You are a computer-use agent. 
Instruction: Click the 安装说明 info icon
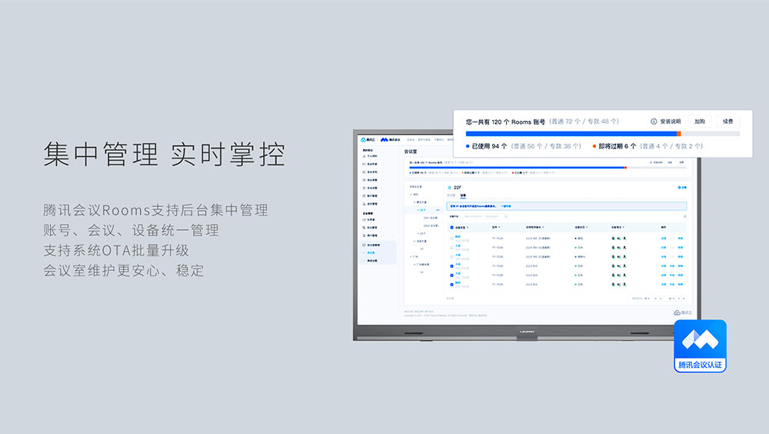click(654, 122)
